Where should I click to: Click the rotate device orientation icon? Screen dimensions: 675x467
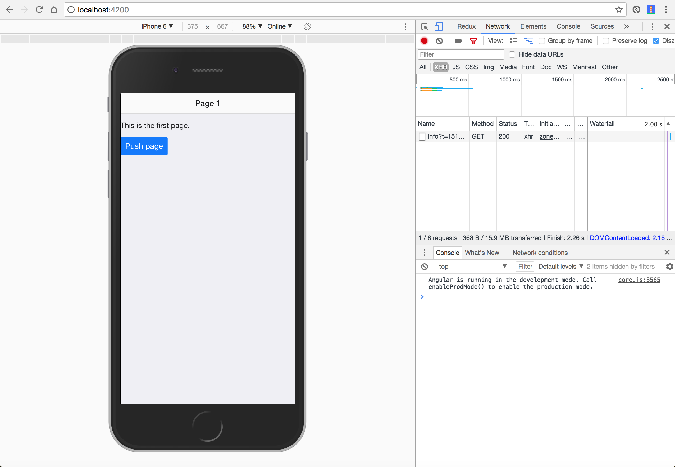(x=307, y=26)
